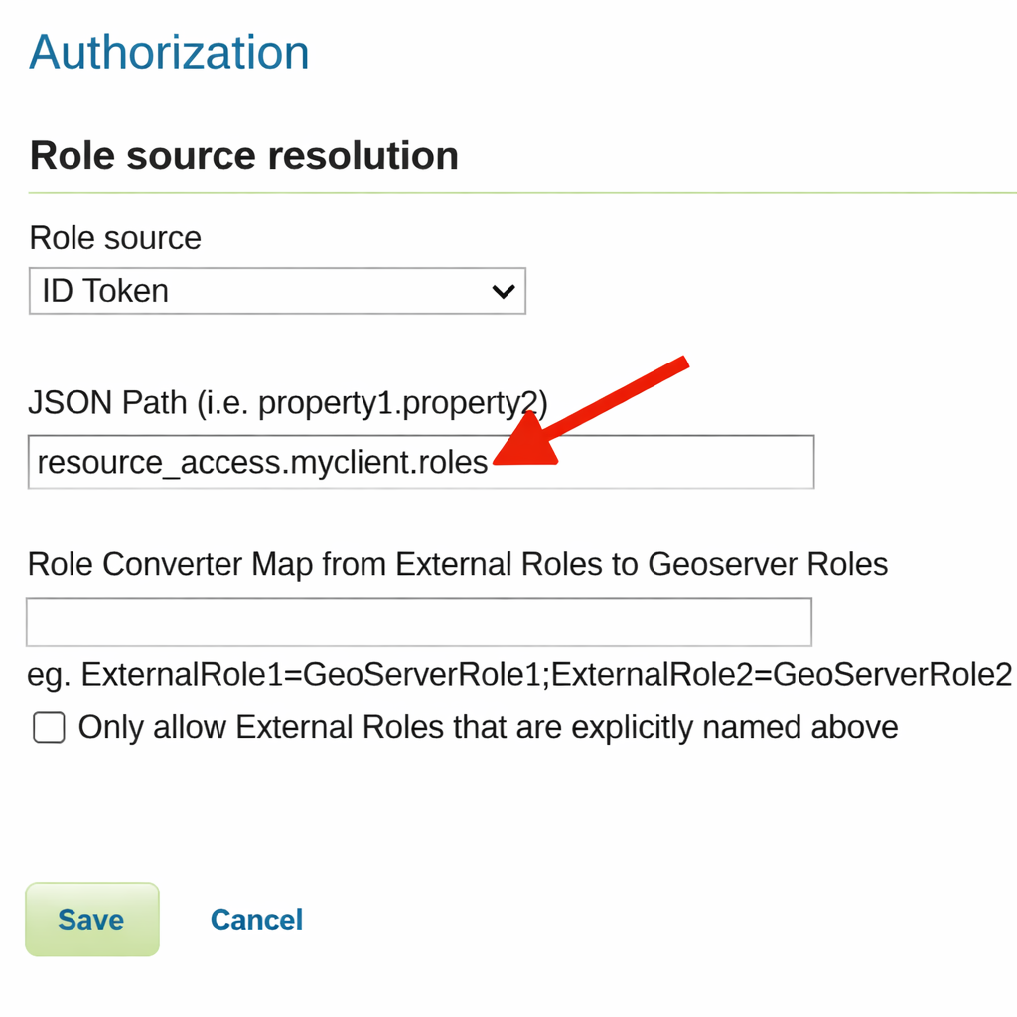Click the chevron arrow beside ID Token
The image size is (1017, 1017).
(x=504, y=292)
